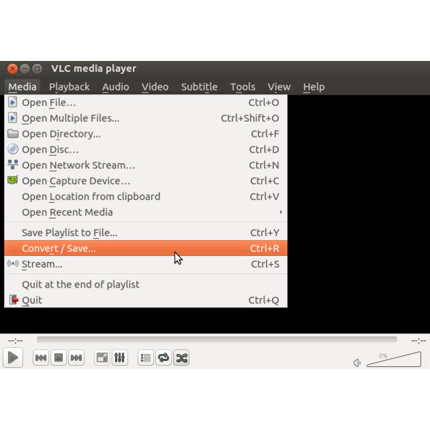This screenshot has height=430, width=430.
Task: Minimize the VLC window
Action: (25, 68)
